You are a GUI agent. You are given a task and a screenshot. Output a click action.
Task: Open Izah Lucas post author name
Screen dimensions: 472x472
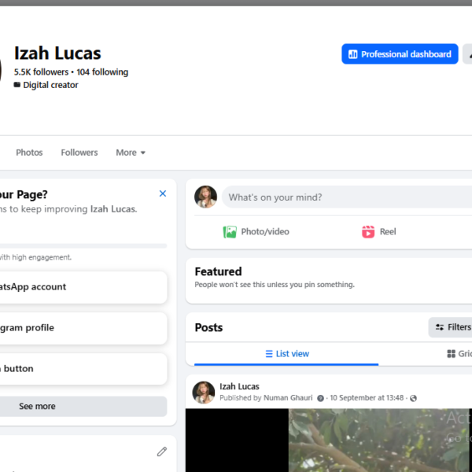tap(239, 386)
